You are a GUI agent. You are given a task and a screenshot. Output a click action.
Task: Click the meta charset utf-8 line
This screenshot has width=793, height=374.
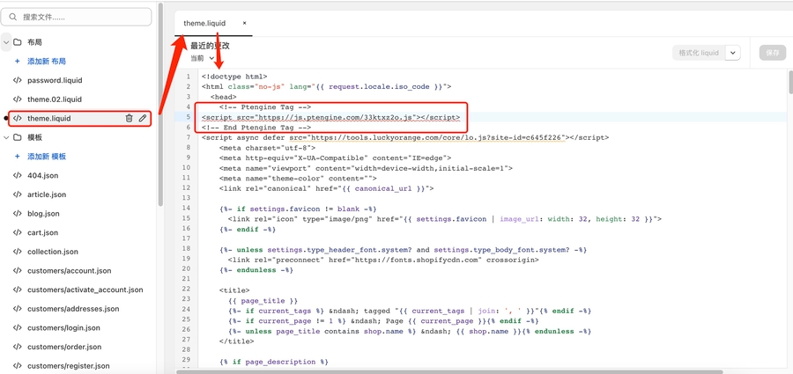pos(268,148)
